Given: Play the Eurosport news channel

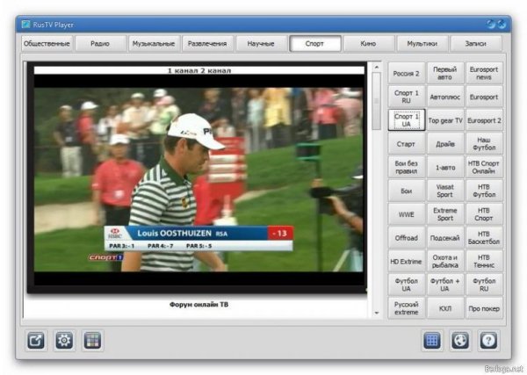Looking at the screenshot, I should coord(484,73).
